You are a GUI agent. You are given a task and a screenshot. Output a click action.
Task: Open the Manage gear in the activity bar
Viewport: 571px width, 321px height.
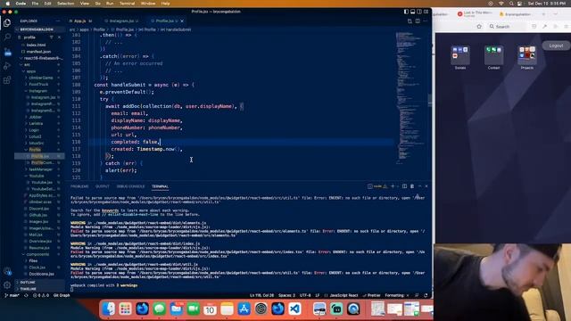click(x=7, y=285)
